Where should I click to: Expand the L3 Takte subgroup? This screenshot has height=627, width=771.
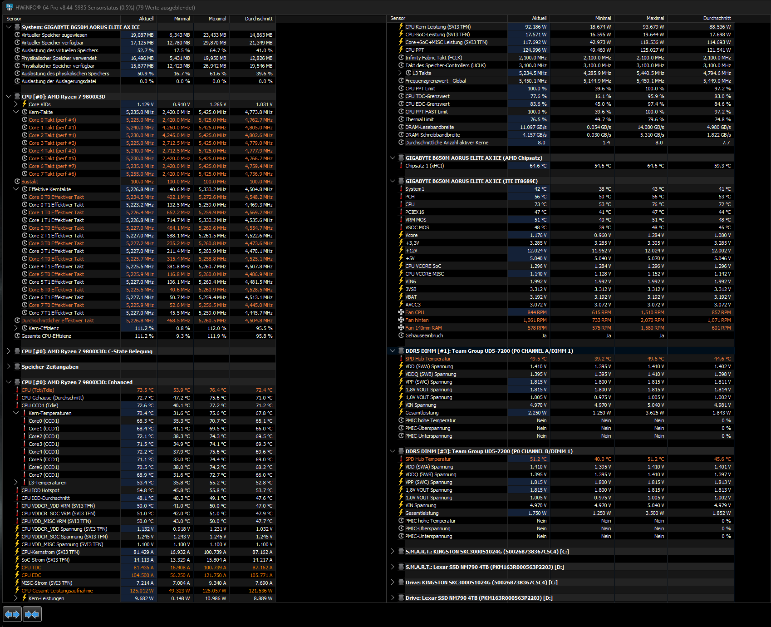coord(400,73)
